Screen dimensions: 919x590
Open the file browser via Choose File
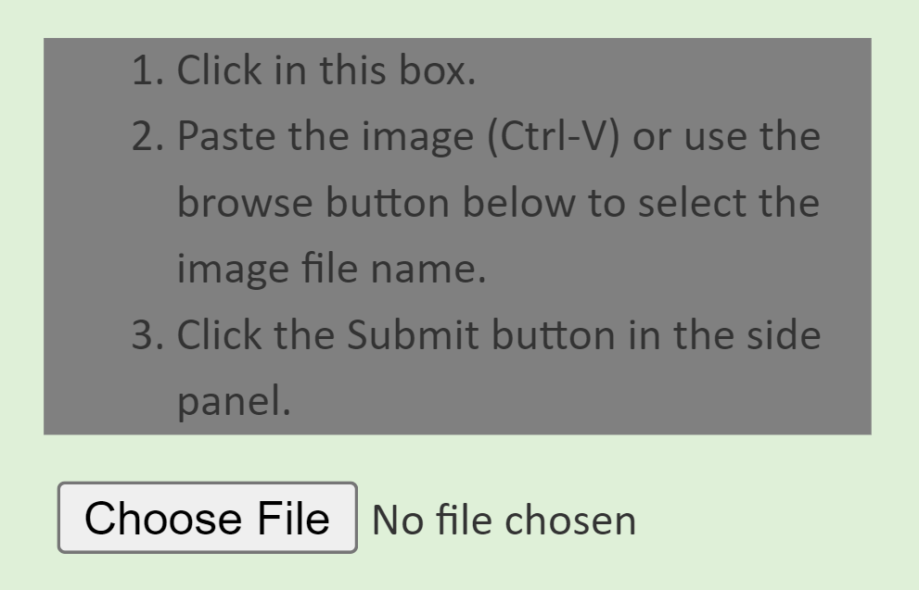point(206,518)
